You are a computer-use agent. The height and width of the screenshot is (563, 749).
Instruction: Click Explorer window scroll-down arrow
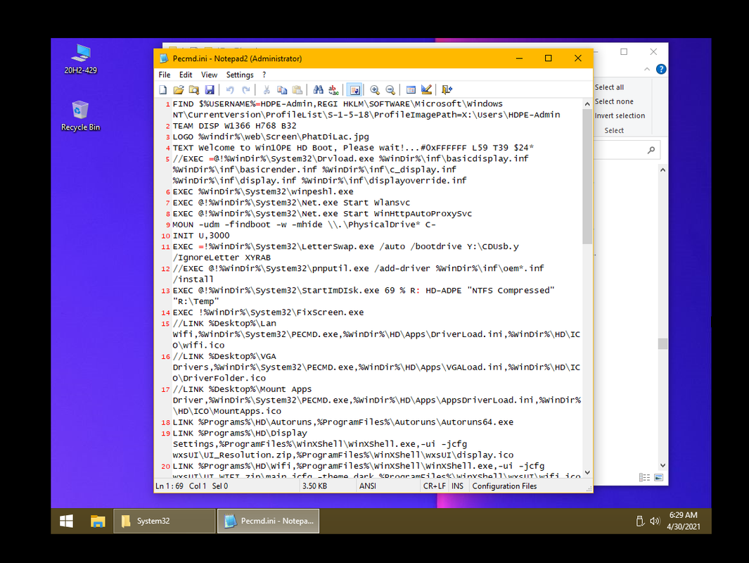point(662,465)
